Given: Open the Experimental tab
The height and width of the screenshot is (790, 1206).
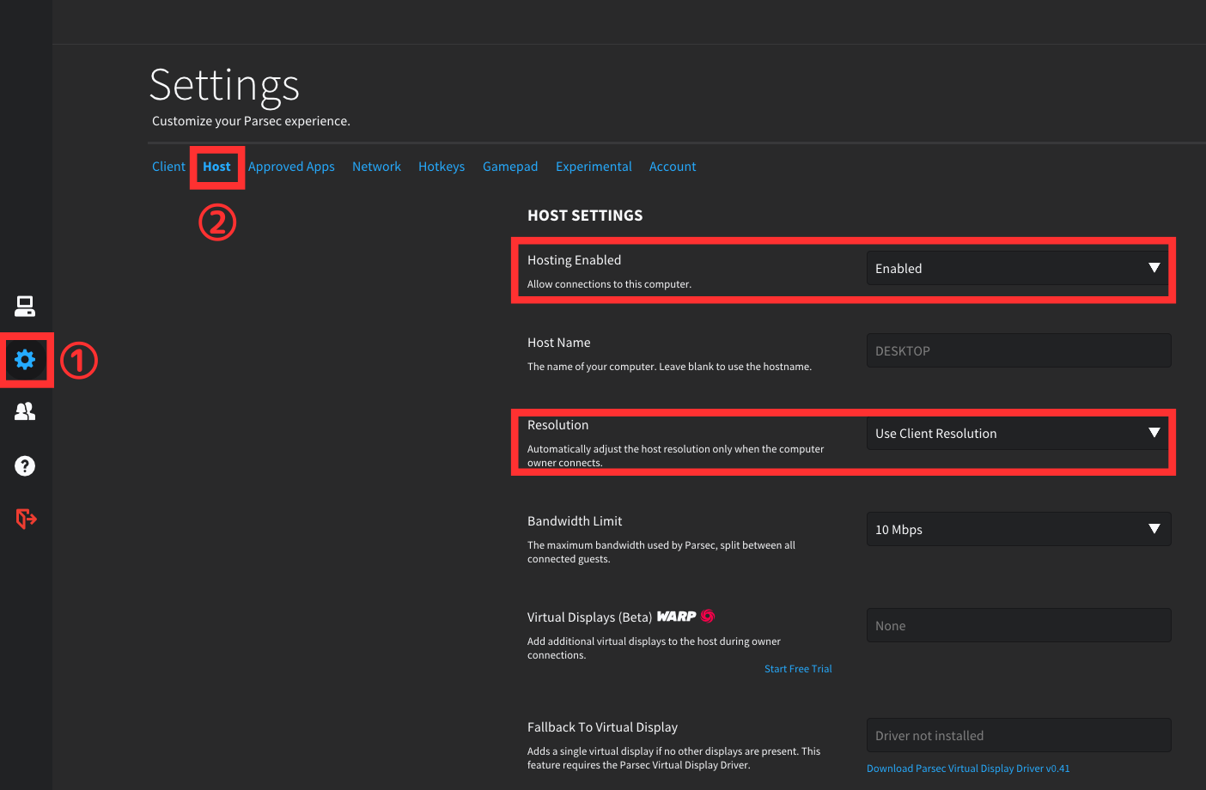Looking at the screenshot, I should point(594,167).
